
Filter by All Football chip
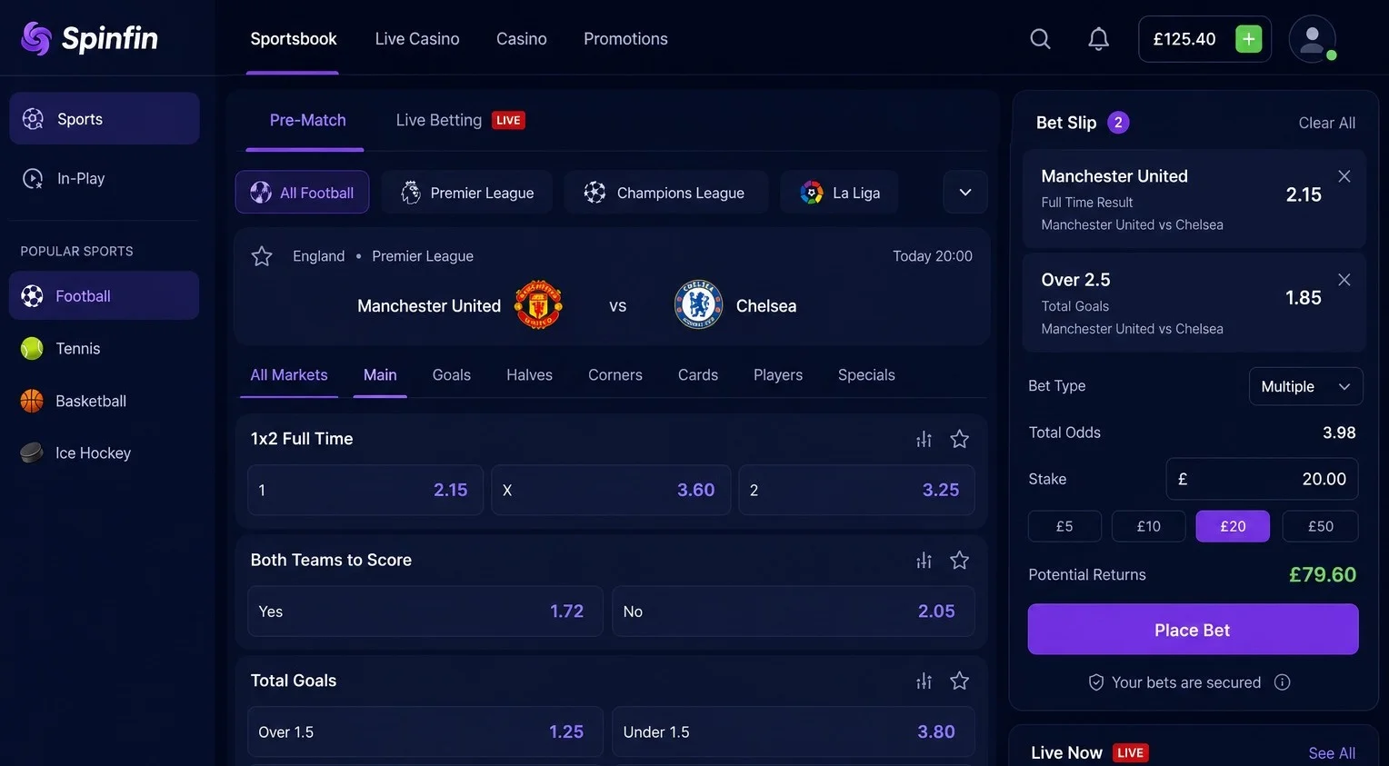[302, 193]
